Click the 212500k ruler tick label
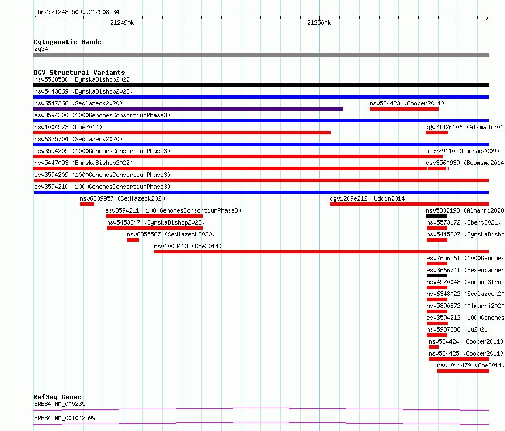This screenshot has width=505, height=431. [319, 23]
